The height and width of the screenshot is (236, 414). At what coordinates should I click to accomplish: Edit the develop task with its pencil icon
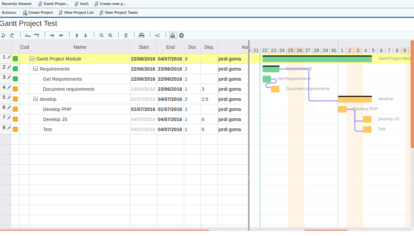pos(9,97)
